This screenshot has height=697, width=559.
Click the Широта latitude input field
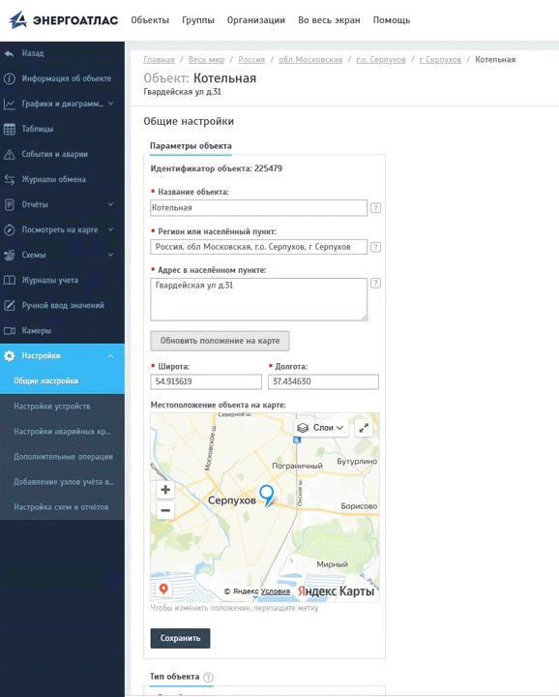206,381
